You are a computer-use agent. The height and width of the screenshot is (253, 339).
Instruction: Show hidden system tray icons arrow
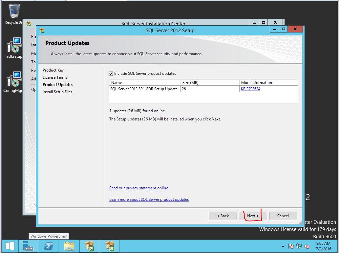click(x=283, y=246)
